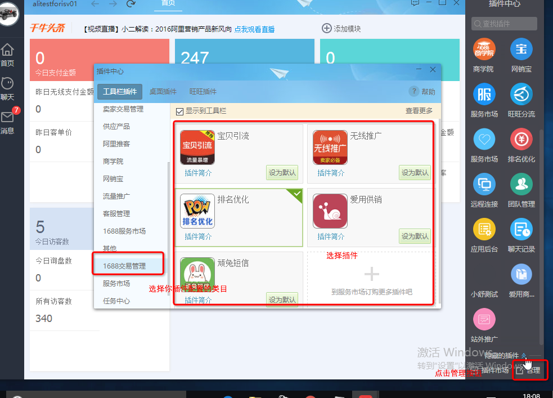This screenshot has width=553, height=398.
Task: Go back with the left arrow
Action: pos(95,4)
